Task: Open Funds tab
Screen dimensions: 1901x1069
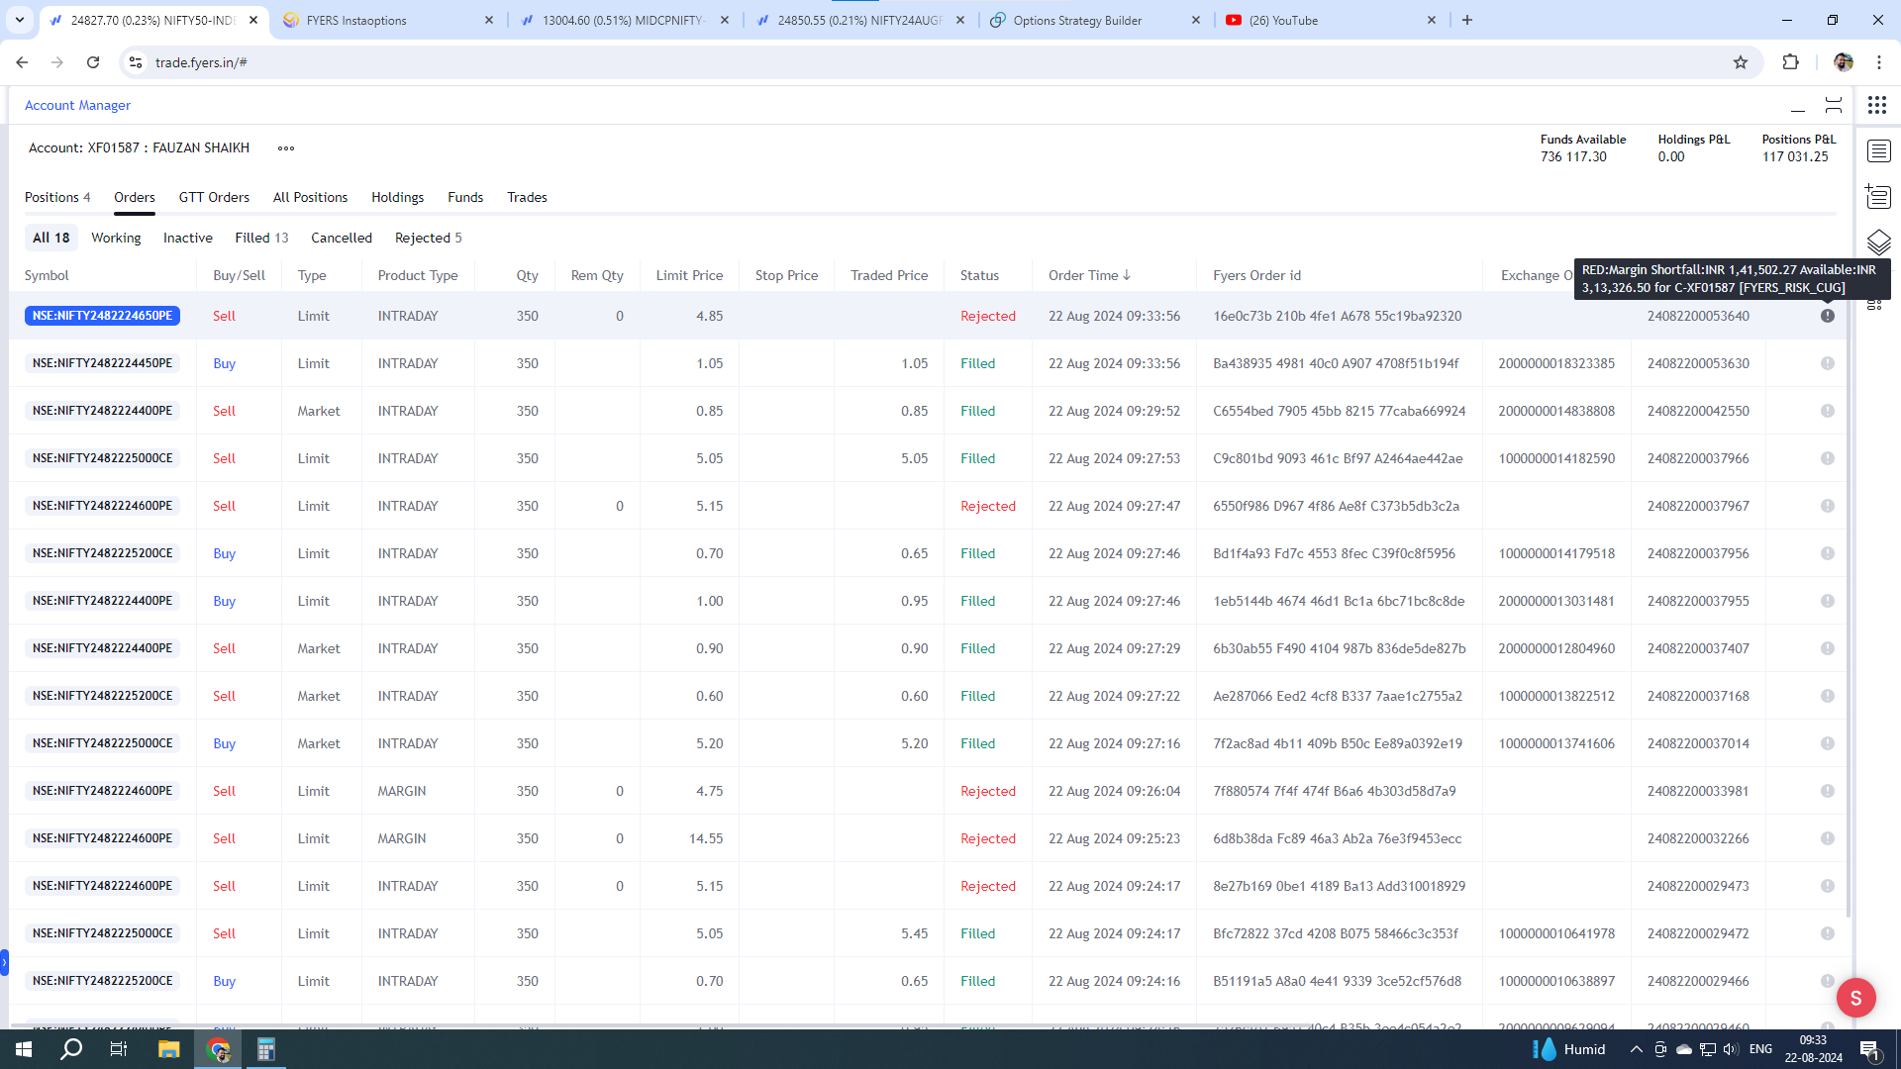Action: tap(465, 197)
